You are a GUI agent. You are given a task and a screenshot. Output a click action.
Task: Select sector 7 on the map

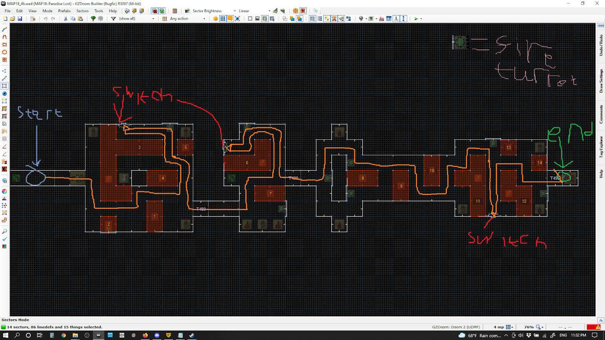(270, 193)
